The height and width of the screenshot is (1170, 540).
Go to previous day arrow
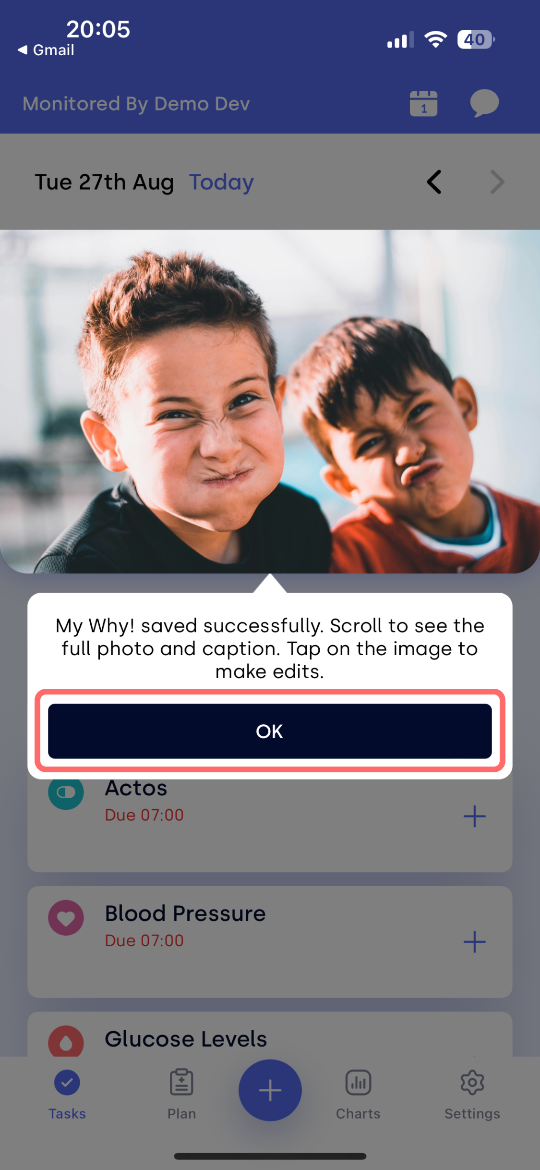(434, 182)
